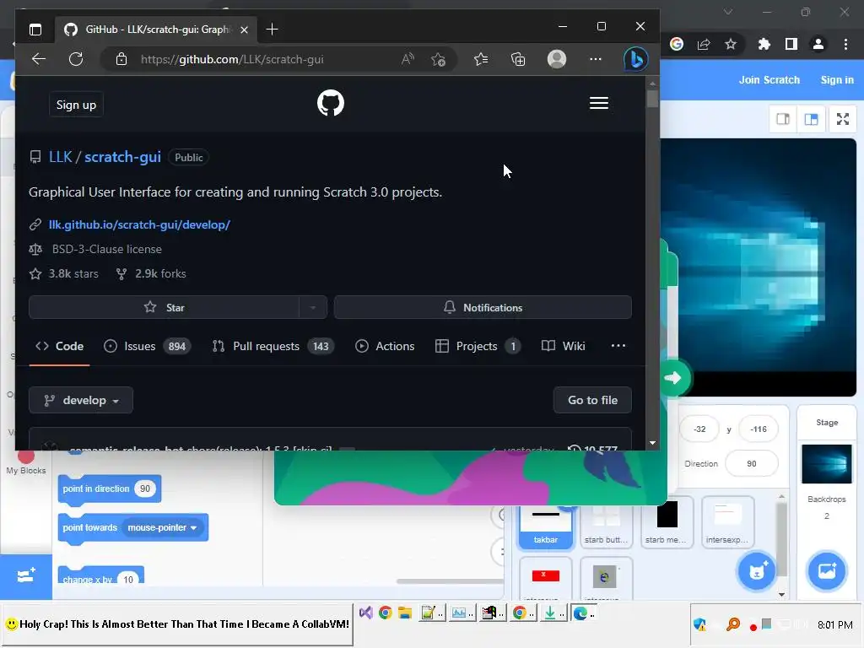The image size is (864, 648).
Task: Select the Code tab
Action: pos(60,346)
